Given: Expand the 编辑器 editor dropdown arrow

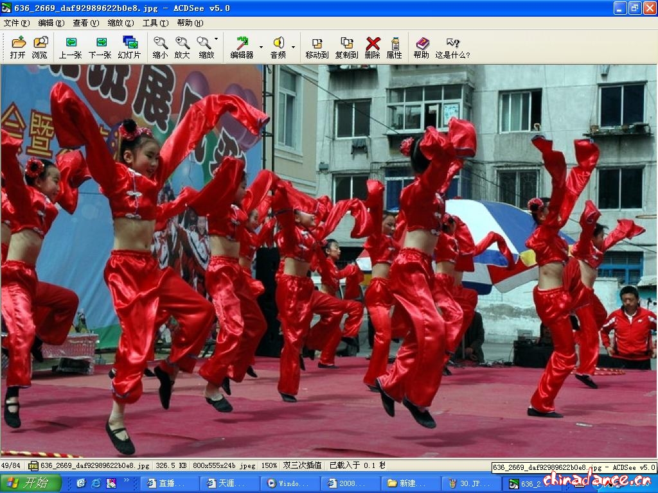Looking at the screenshot, I should click(261, 47).
